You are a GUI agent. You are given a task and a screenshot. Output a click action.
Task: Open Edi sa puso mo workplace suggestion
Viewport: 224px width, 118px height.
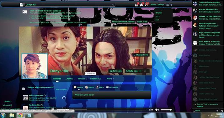point(38,96)
